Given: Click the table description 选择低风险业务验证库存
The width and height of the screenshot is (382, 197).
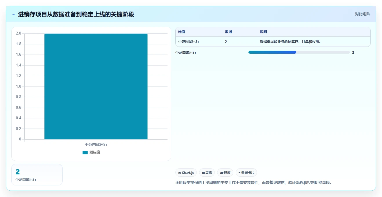Looking at the screenshot, I should pyautogui.click(x=290, y=42).
